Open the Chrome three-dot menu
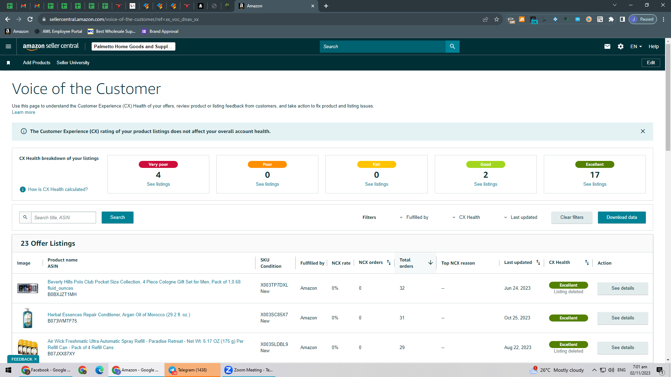The width and height of the screenshot is (671, 377). (x=663, y=19)
